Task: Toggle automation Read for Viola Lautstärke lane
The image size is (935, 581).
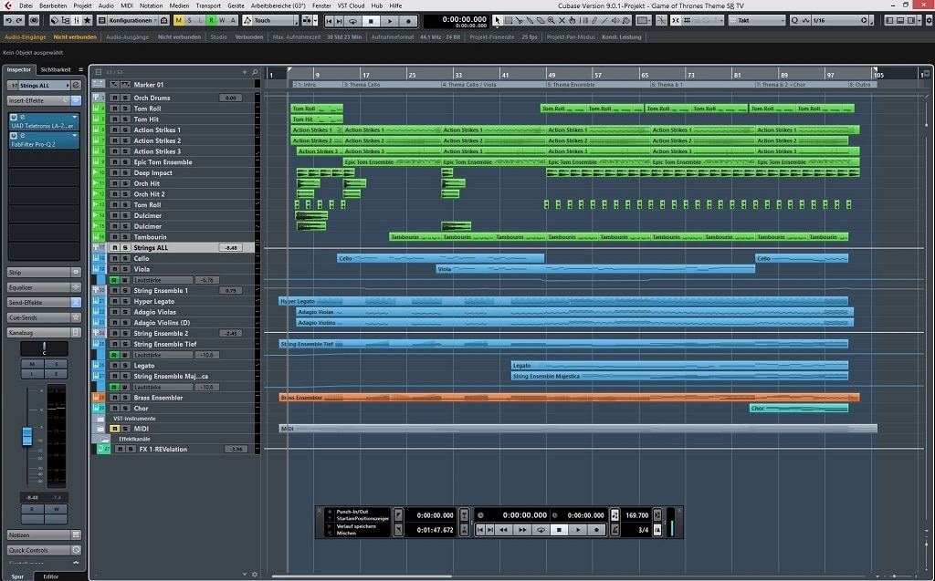Action: 114,280
